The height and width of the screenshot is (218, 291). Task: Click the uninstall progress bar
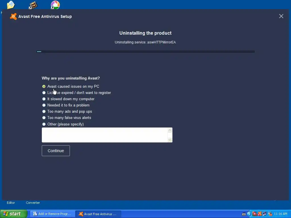145,52
